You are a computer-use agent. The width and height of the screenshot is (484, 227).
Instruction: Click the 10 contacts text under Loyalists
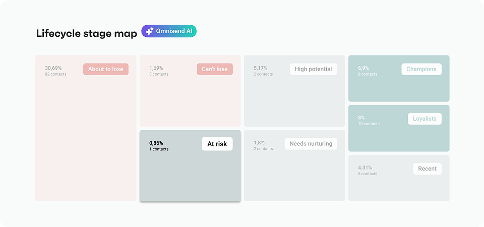(x=369, y=124)
